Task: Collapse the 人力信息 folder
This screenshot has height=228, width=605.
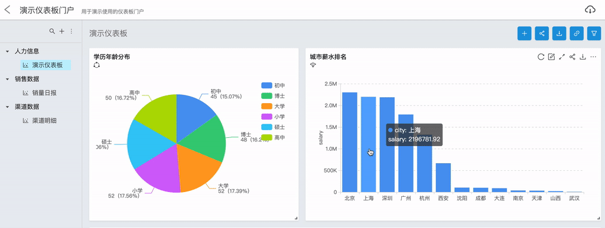Action: pos(7,51)
